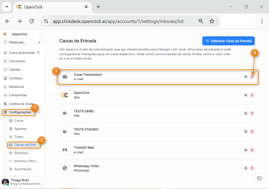Click the Pesquisar search field

click(18, 42)
